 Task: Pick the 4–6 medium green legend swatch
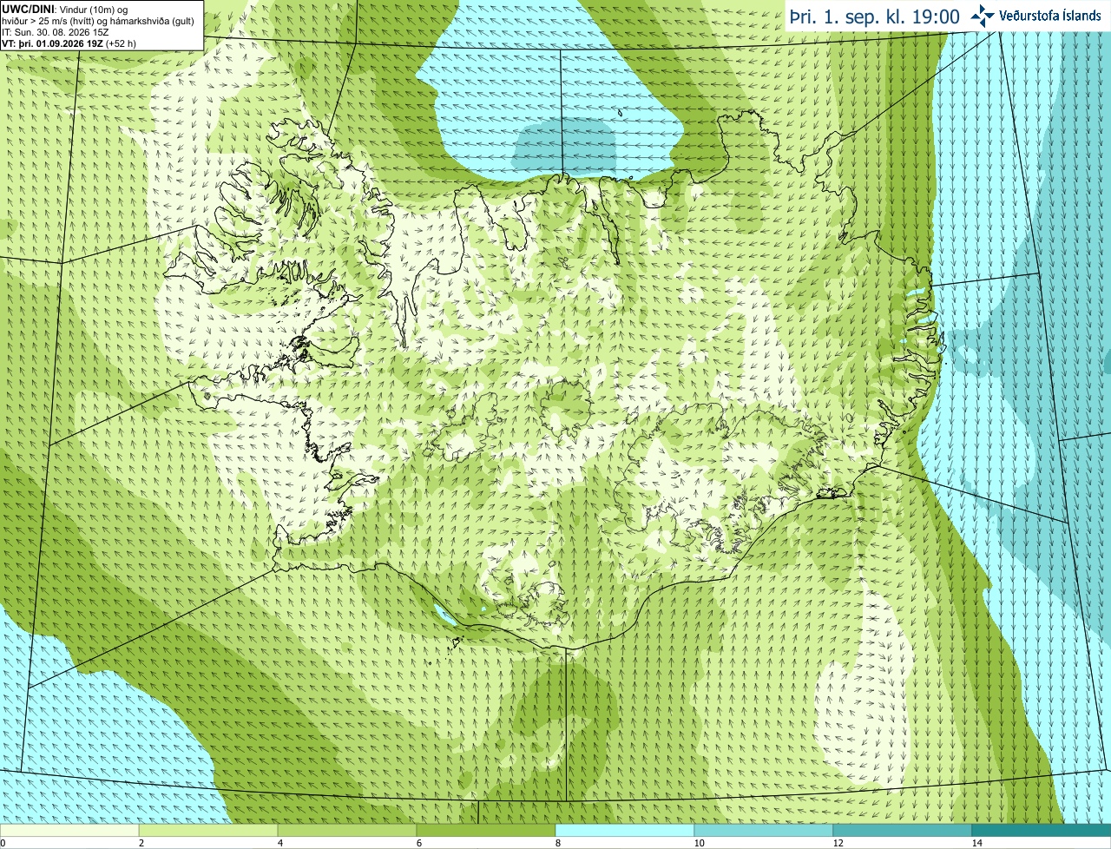[x=347, y=830]
